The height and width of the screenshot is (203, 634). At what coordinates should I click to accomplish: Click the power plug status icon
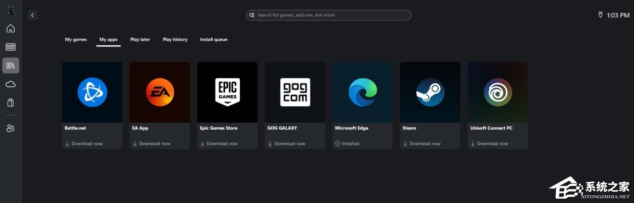tap(601, 15)
